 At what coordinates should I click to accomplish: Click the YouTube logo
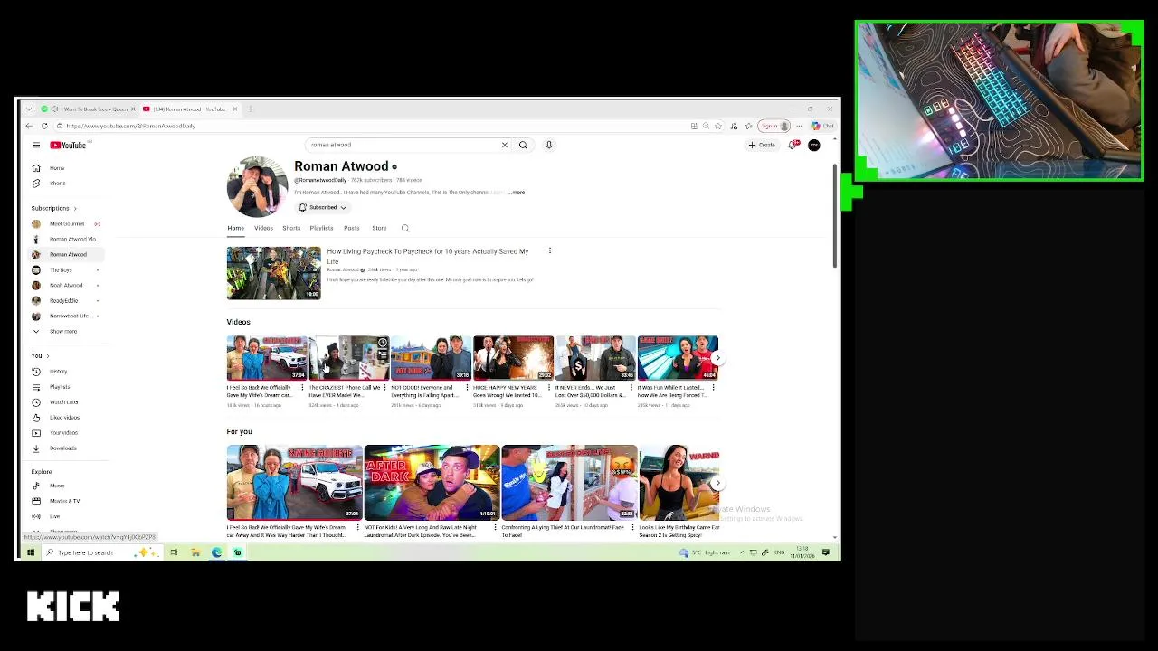coord(69,145)
